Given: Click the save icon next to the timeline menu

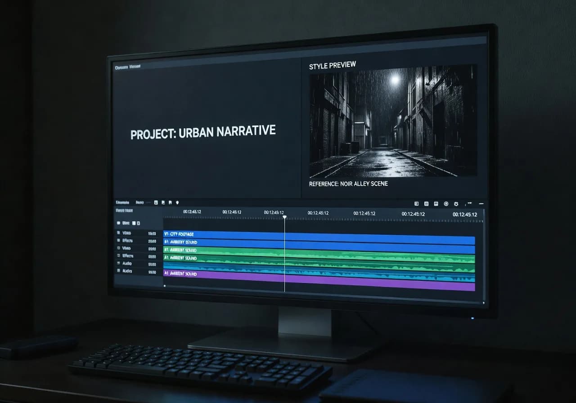Looking at the screenshot, I should pos(163,202).
